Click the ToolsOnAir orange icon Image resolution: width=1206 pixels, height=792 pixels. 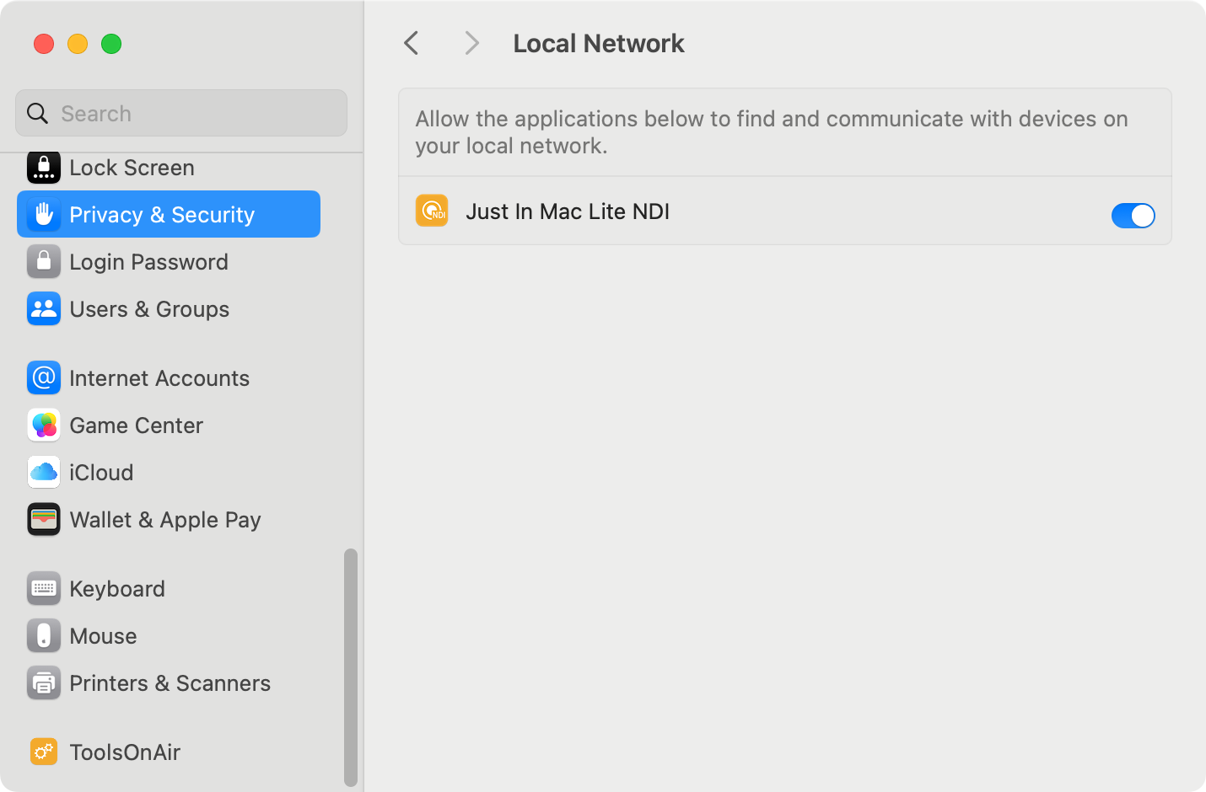[x=44, y=752]
